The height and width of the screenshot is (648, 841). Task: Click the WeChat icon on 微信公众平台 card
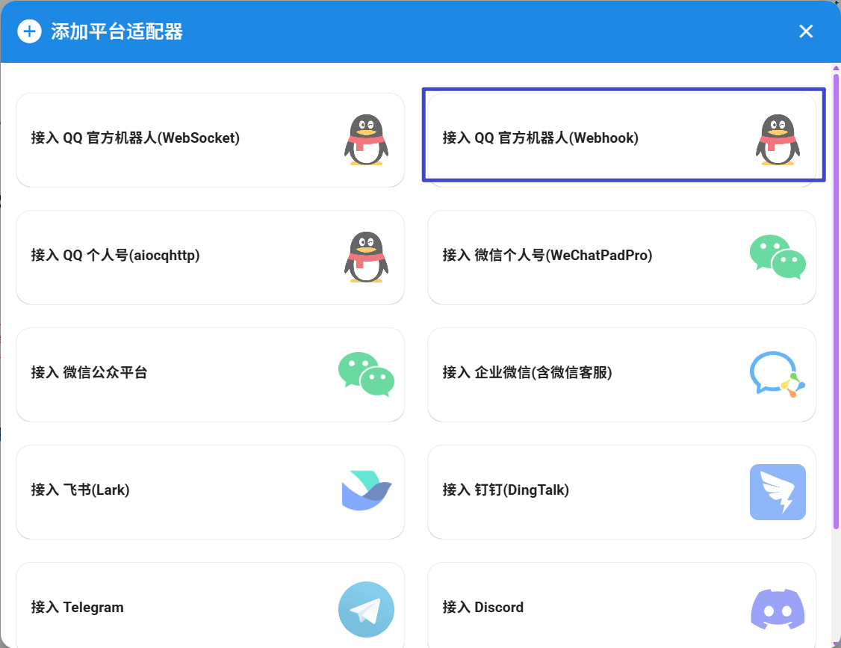[366, 374]
